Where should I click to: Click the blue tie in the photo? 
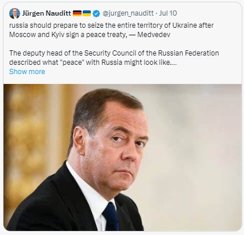tap(111, 217)
